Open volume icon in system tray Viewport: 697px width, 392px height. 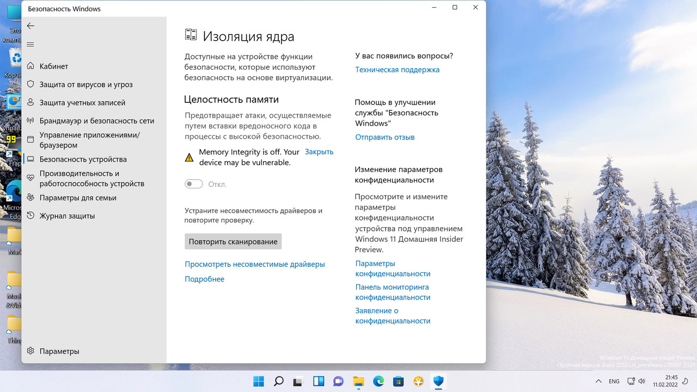[642, 381]
